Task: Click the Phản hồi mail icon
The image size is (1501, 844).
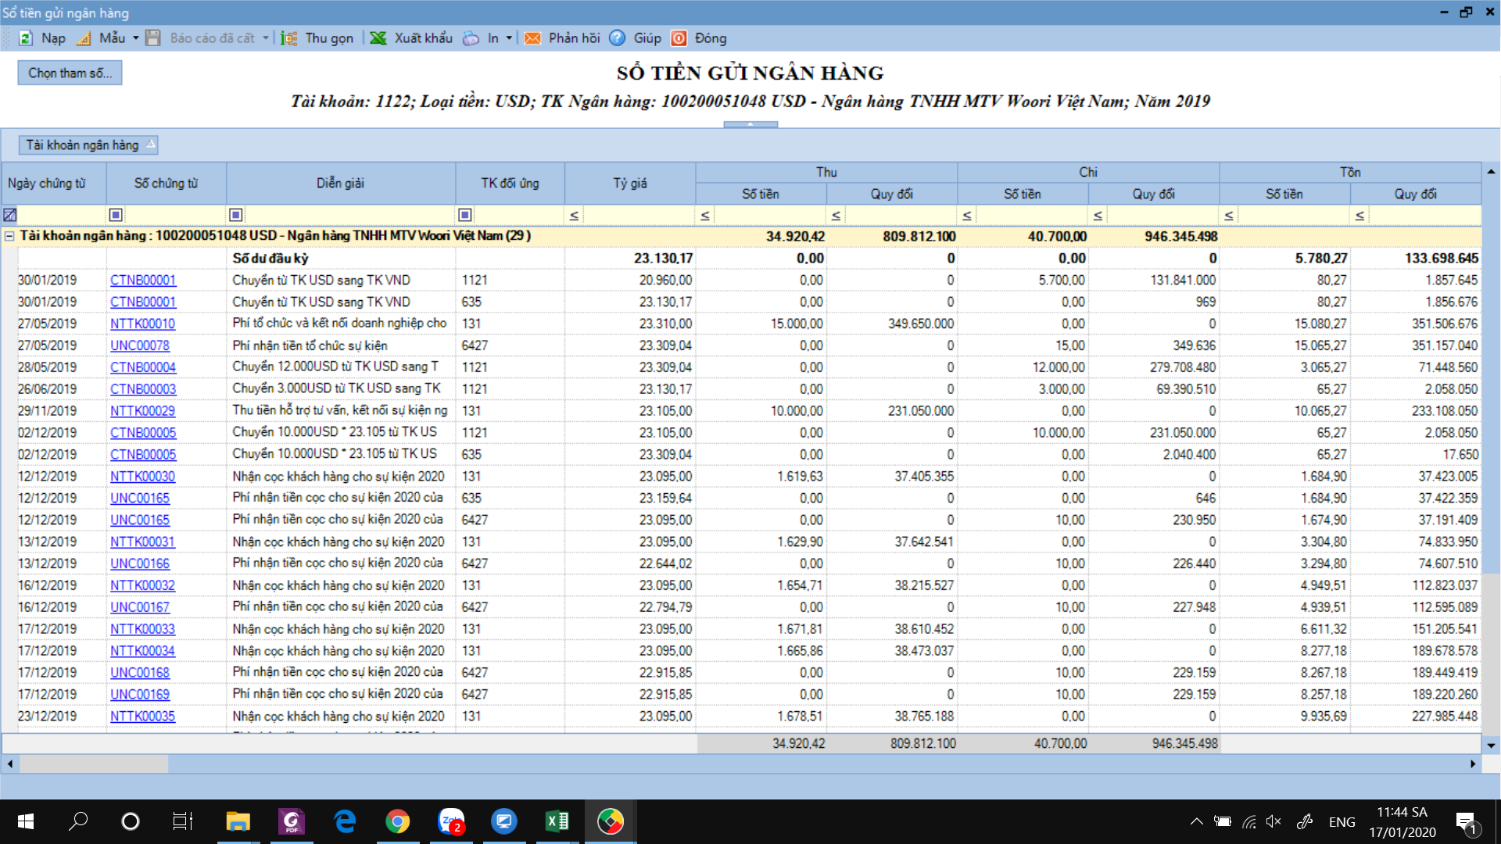Action: [x=532, y=38]
